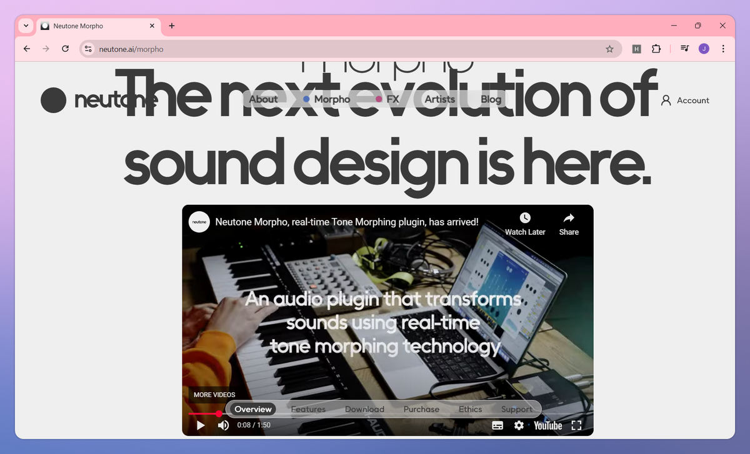Open the Account link

coord(686,100)
